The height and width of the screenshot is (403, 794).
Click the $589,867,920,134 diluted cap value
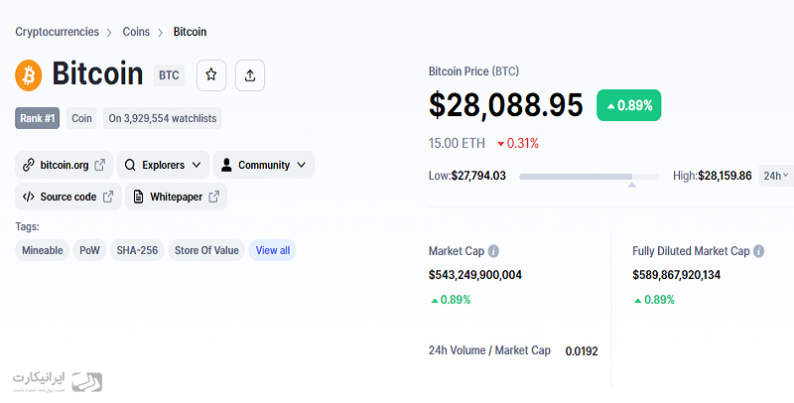[x=677, y=275]
